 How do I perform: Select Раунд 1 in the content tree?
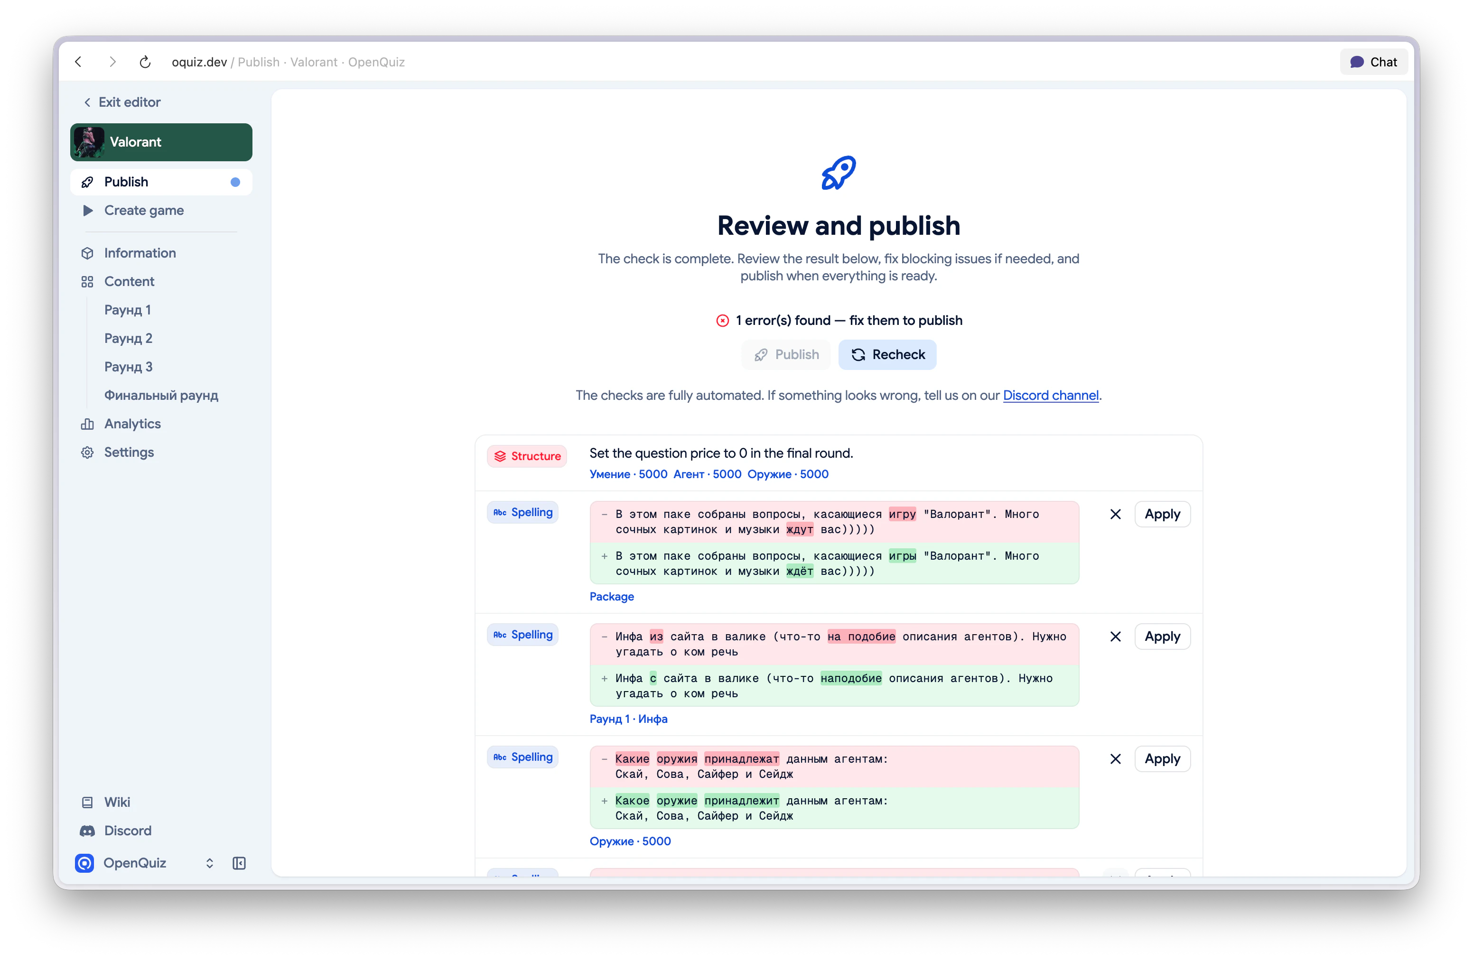click(128, 310)
